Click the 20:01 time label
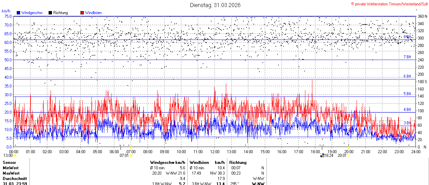 (342, 156)
